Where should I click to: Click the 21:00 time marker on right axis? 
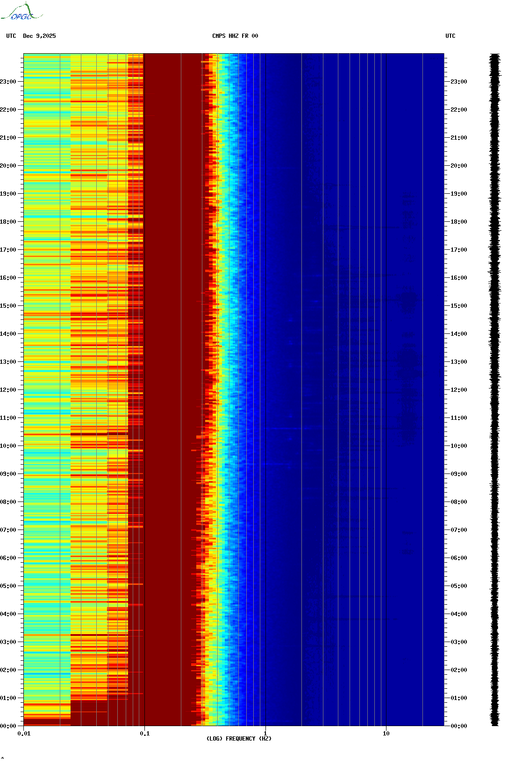458,138
